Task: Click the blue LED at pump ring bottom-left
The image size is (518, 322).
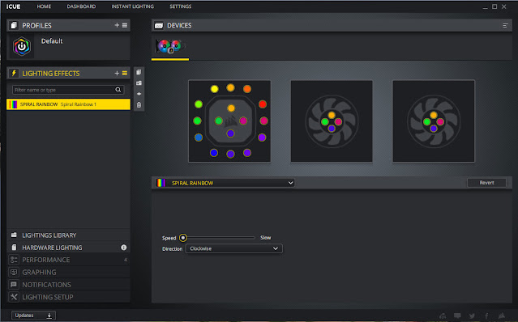Action: tap(199, 137)
